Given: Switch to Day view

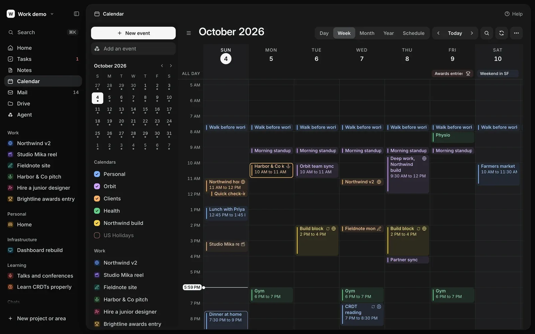Looking at the screenshot, I should pos(324,33).
